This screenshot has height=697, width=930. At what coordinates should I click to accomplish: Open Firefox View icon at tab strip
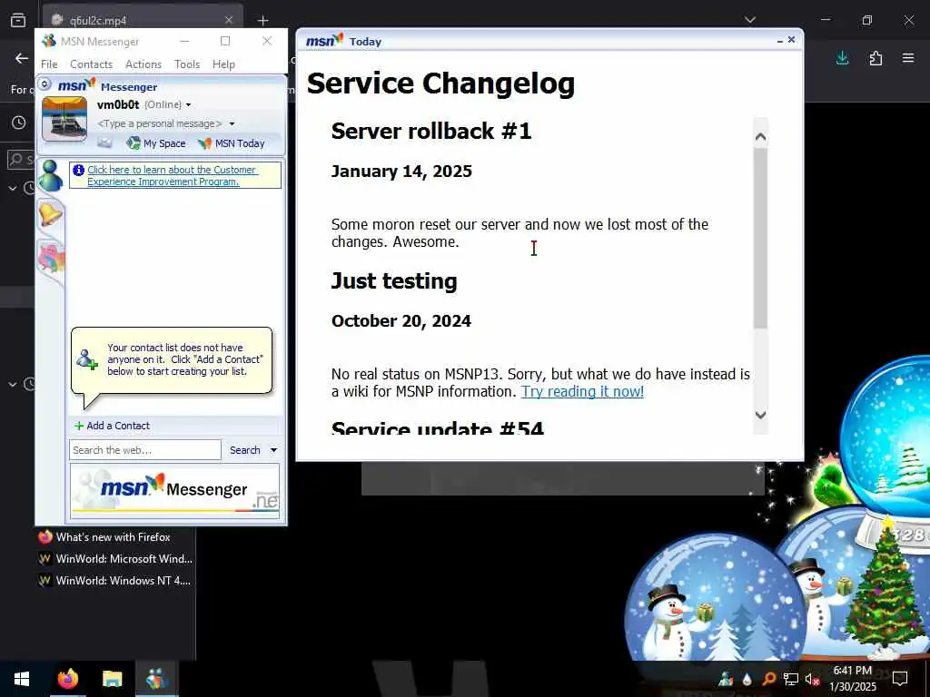pyautogui.click(x=18, y=20)
